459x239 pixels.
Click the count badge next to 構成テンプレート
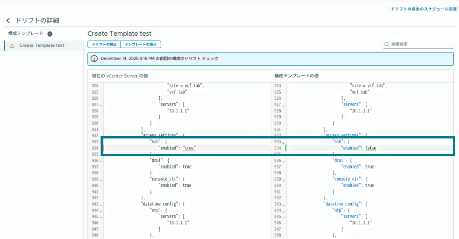[x=50, y=34]
